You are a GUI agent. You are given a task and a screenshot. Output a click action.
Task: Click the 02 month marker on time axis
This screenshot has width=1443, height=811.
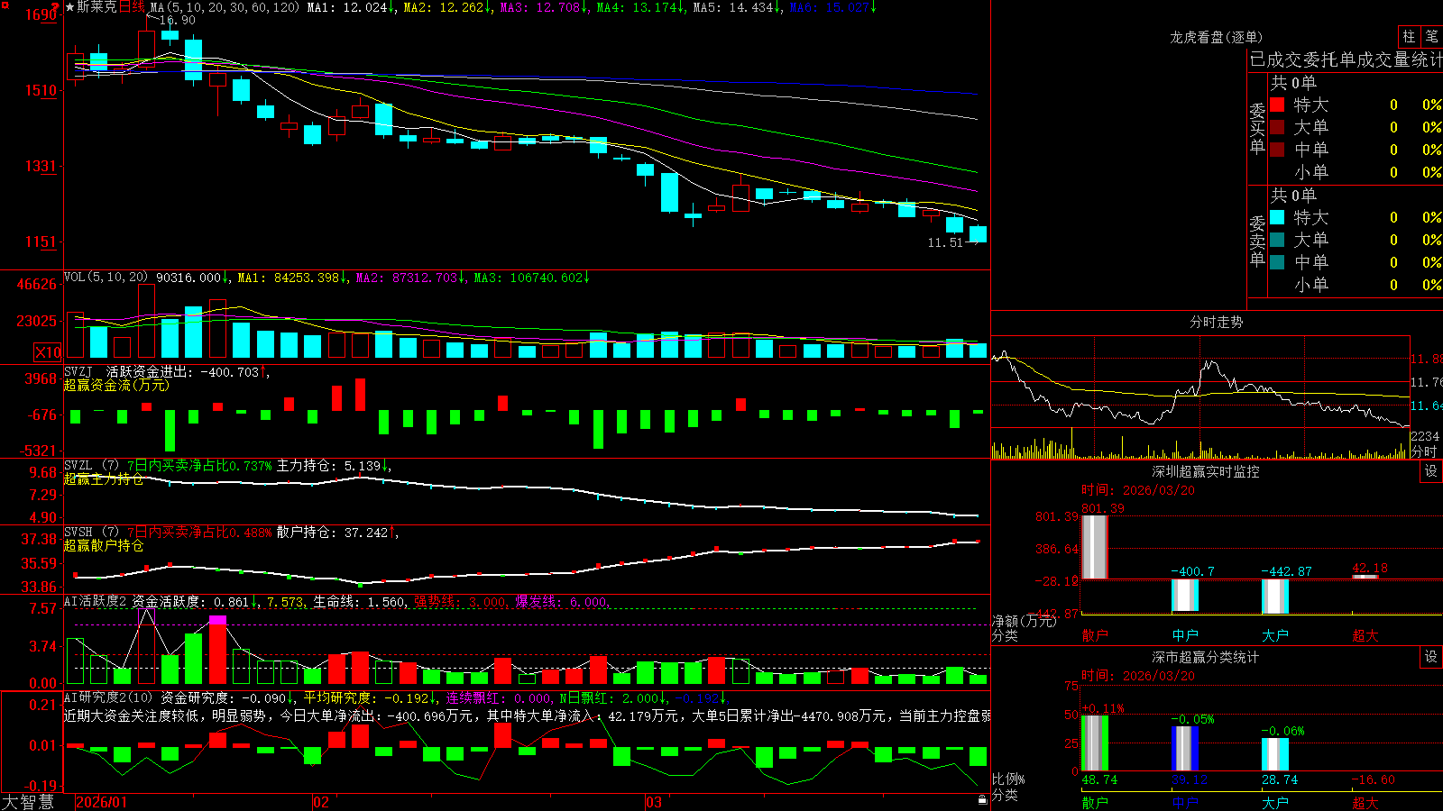tap(321, 802)
